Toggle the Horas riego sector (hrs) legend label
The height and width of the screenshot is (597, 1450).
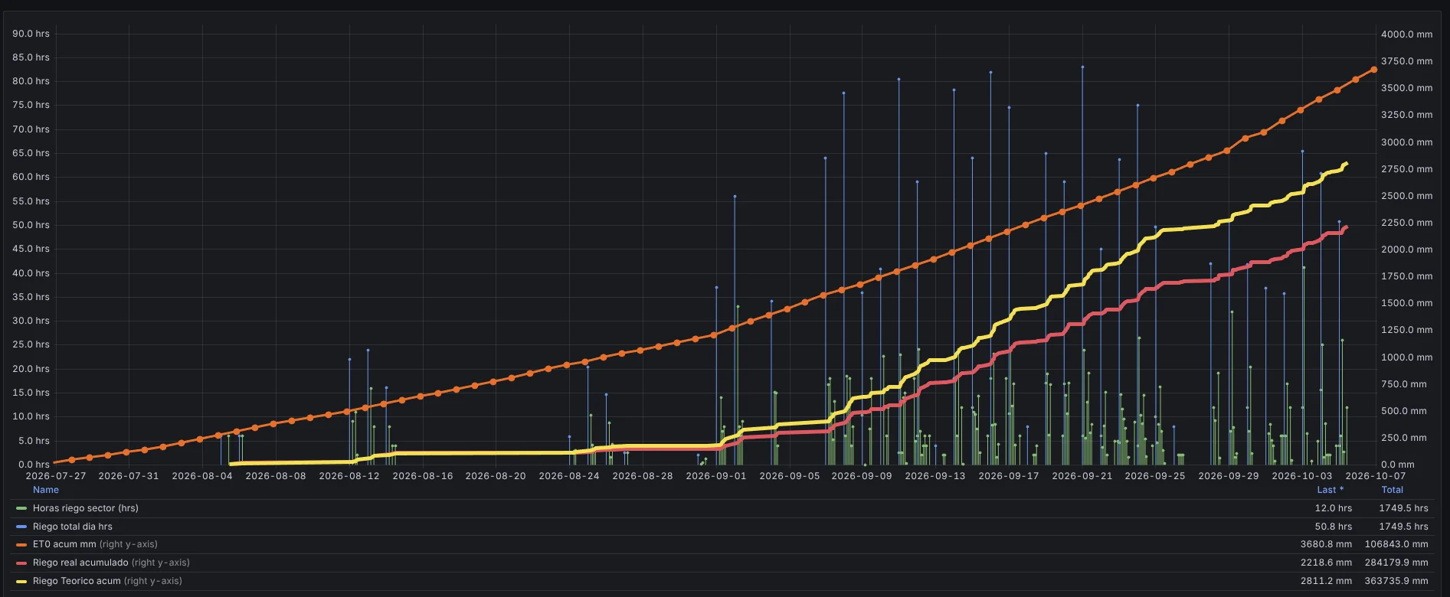click(x=86, y=508)
